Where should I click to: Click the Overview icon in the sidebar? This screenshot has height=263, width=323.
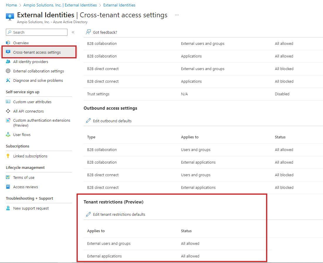tap(9, 43)
